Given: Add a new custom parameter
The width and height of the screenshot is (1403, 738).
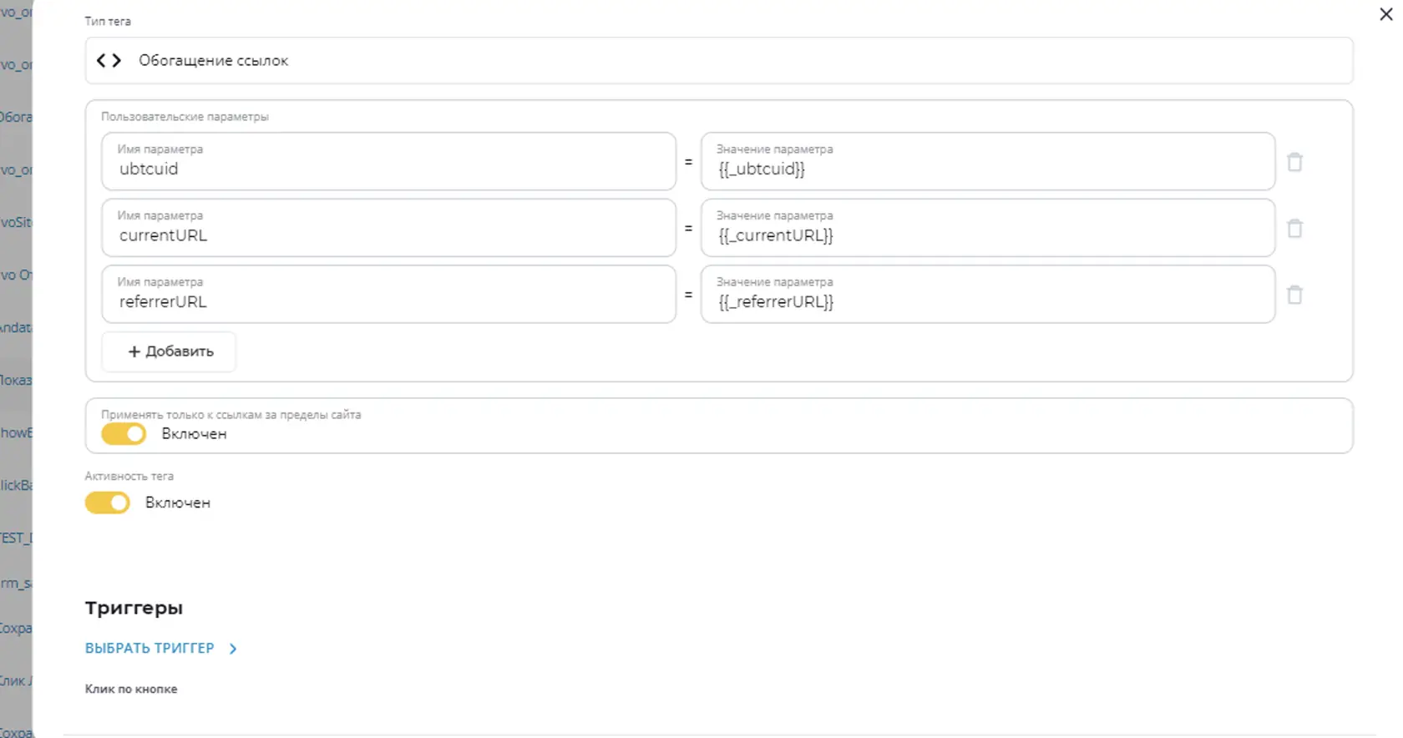Looking at the screenshot, I should 169,351.
